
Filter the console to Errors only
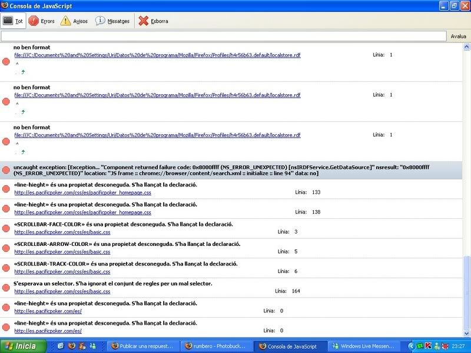pos(41,21)
